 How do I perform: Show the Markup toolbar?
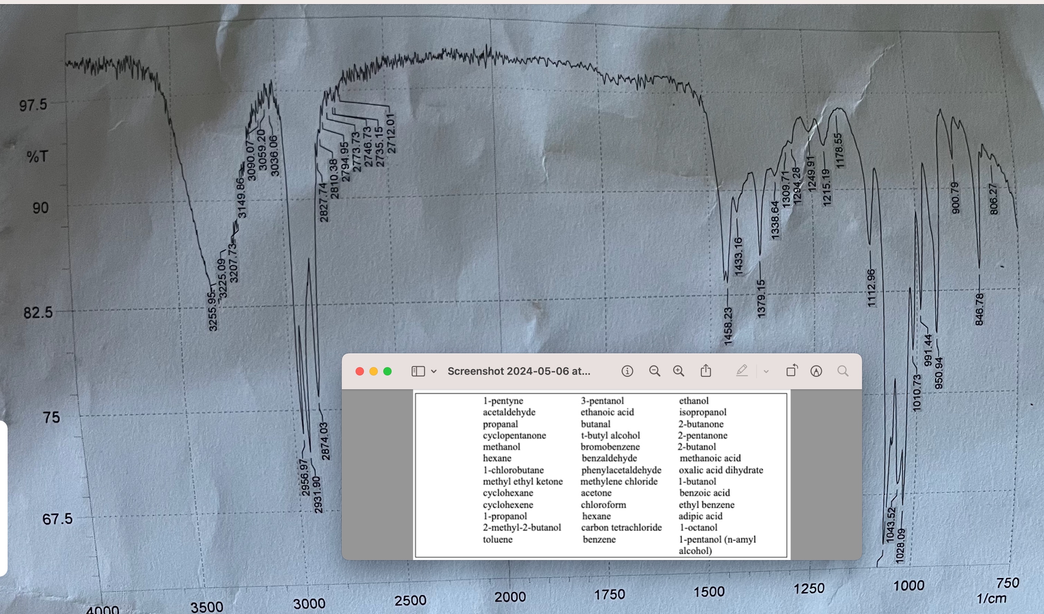[816, 371]
